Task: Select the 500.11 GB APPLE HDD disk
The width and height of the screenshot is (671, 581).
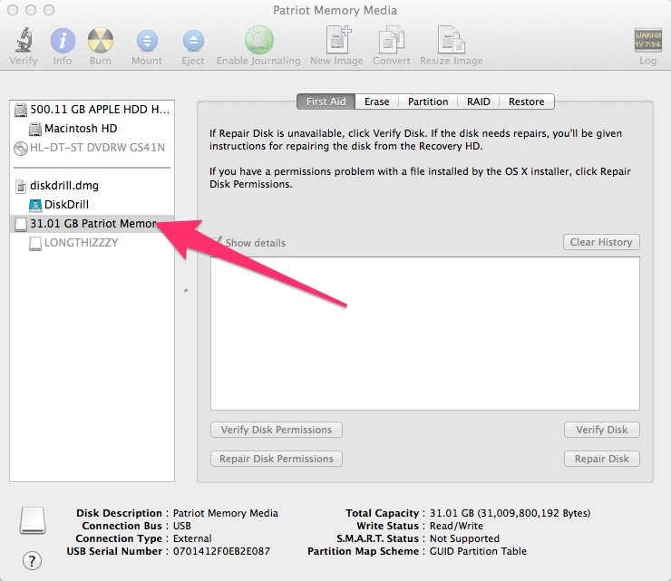Action: point(92,110)
